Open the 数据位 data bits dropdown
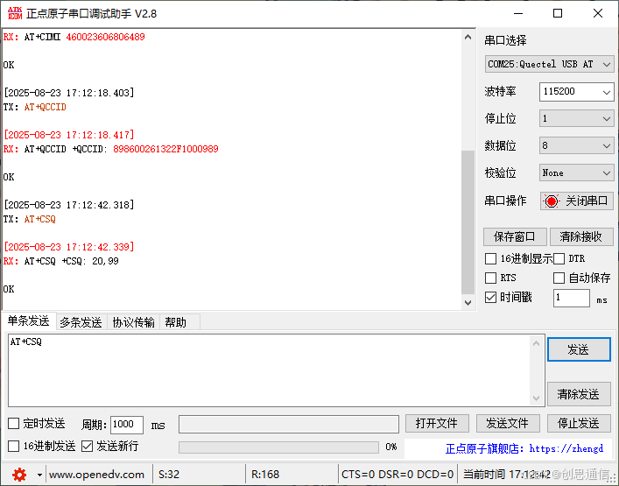Screen dimensions: 619x486 [x=576, y=145]
